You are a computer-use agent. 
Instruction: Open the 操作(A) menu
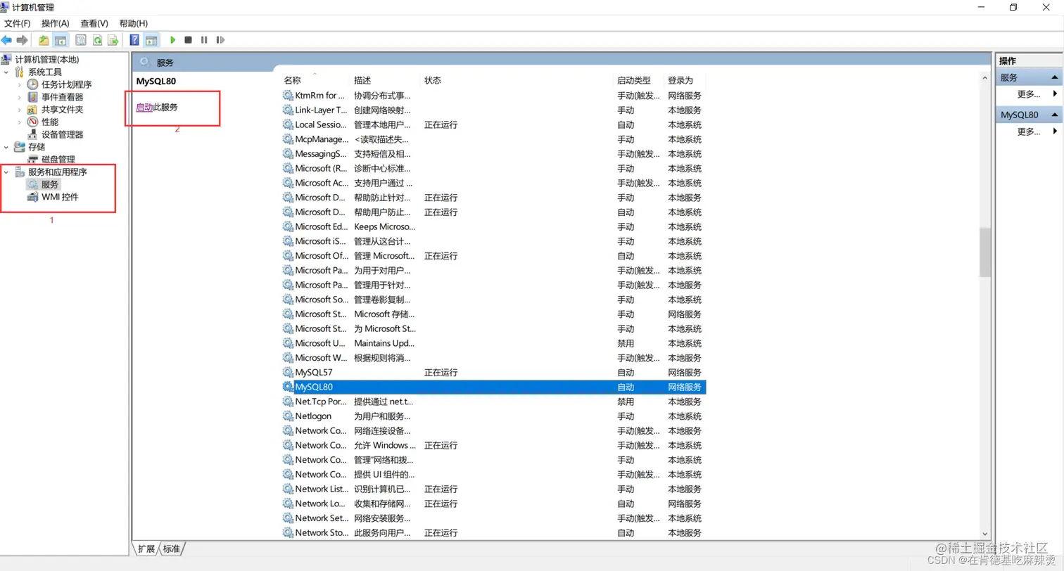coord(56,23)
